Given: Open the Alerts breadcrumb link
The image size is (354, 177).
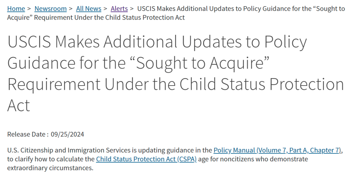Looking at the screenshot, I should (x=119, y=8).
